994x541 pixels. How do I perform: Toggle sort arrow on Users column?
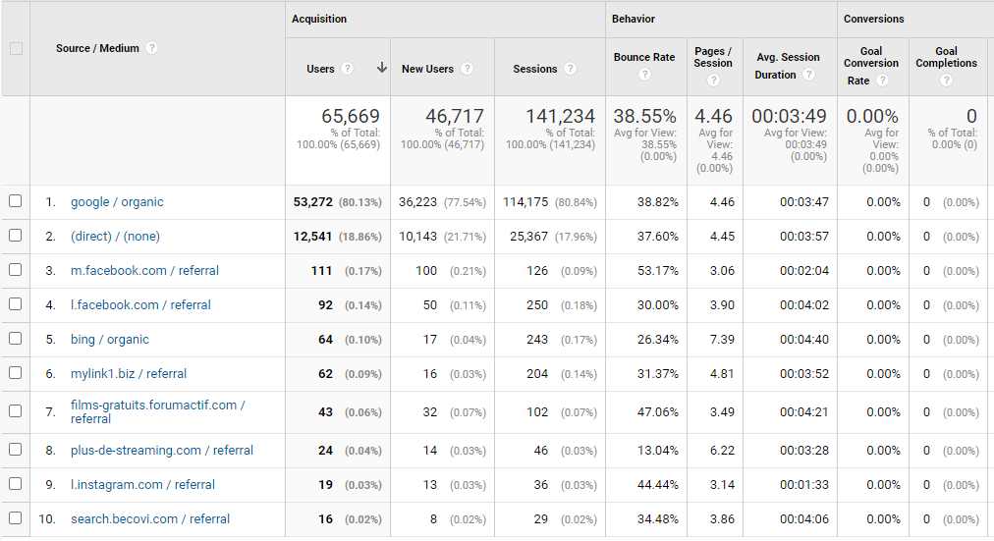(x=382, y=68)
